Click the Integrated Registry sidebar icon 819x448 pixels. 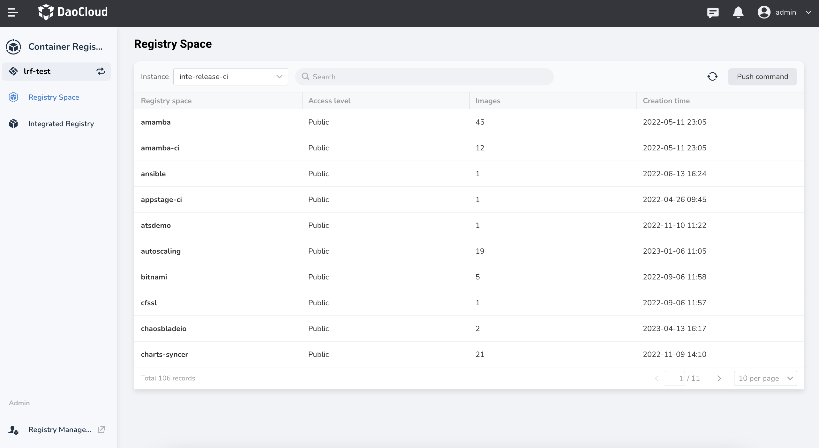[13, 124]
